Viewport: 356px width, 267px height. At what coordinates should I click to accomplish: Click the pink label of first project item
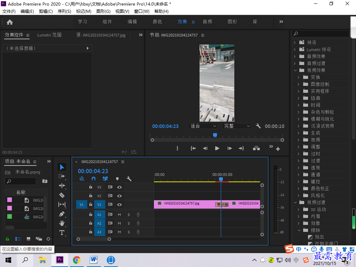[9, 200]
